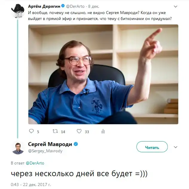
Task: Click the verified badge next to Артём Дерягин
Action: [x=63, y=6]
